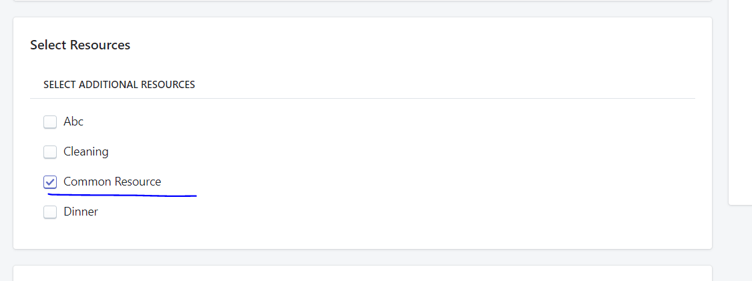Viewport: 752px width, 281px height.
Task: Uncheck the Common Resource checkbox
Action: click(x=50, y=182)
